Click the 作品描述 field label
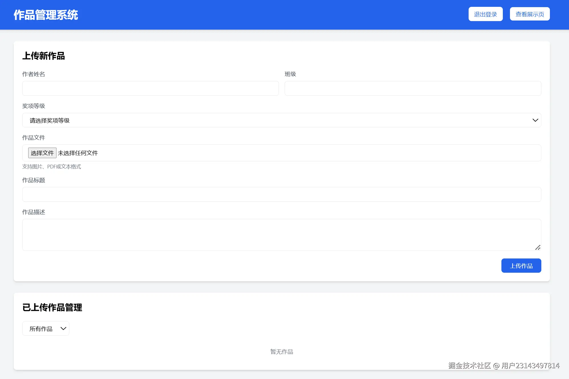 pos(34,212)
